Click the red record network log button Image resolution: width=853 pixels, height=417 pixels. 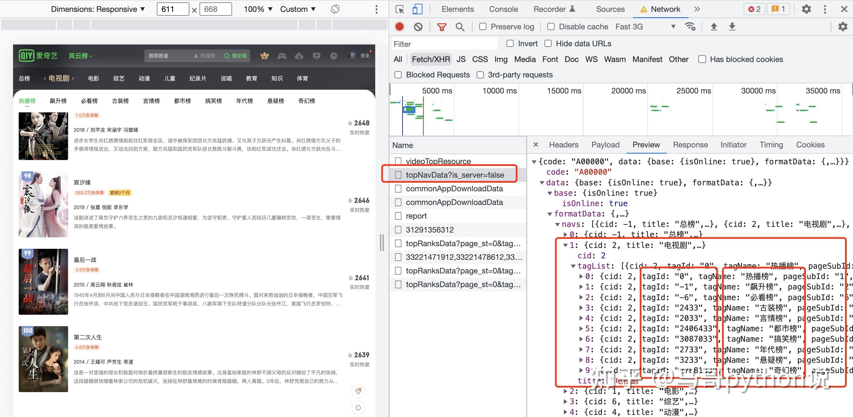(x=400, y=26)
